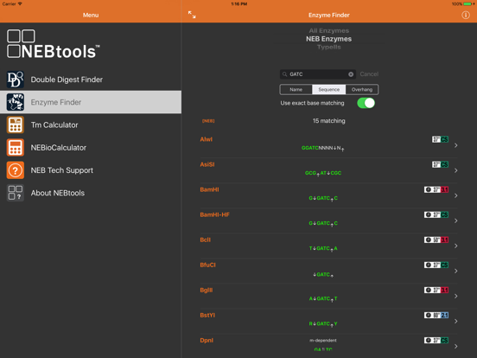Screen dimensions: 477x358
Task: Tap the magnifier icon in the search field
Action: click(285, 74)
